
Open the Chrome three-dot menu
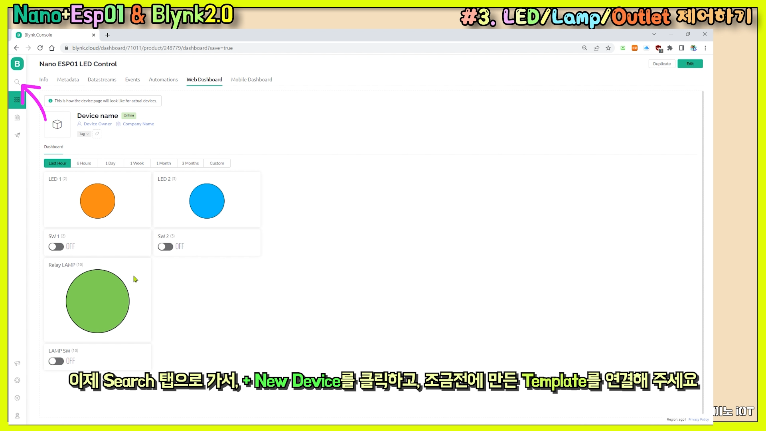coord(705,48)
